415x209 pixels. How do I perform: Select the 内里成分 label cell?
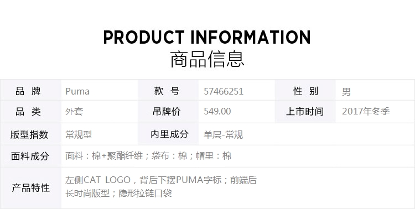168,134
